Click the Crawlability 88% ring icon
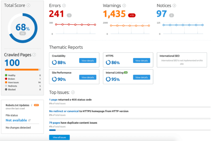The width and height of the screenshot is (213, 141). coord(54,62)
